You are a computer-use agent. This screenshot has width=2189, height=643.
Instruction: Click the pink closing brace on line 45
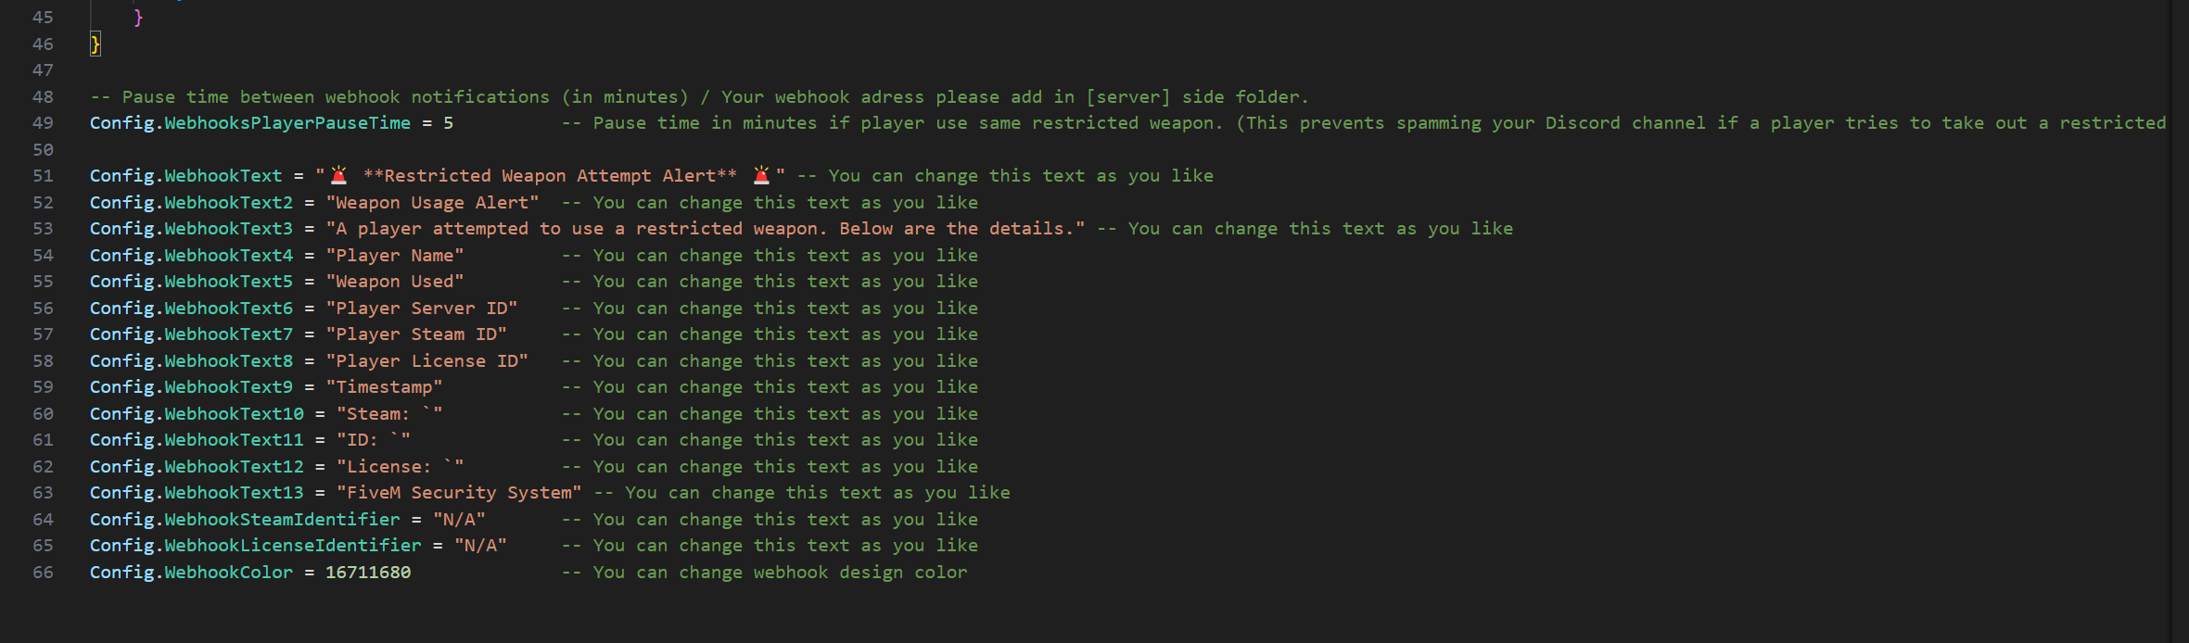(x=138, y=18)
